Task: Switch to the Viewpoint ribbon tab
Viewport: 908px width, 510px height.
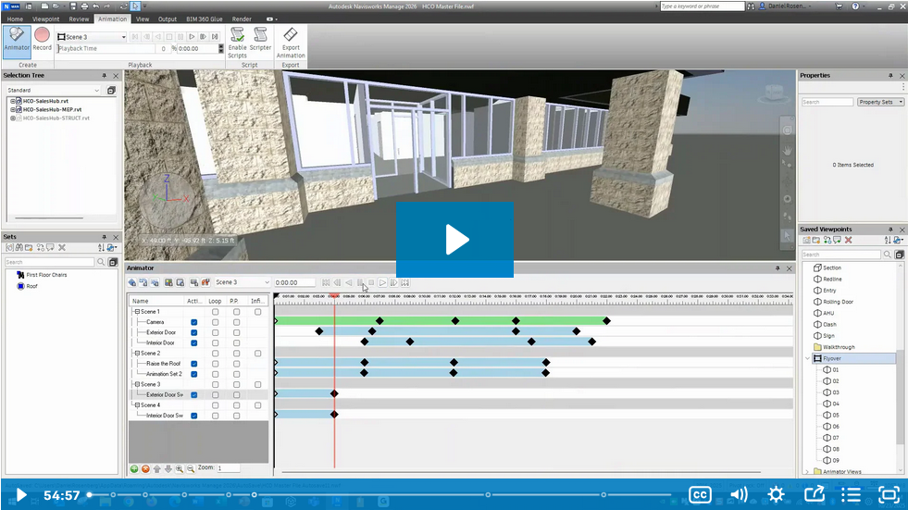Action: point(45,19)
